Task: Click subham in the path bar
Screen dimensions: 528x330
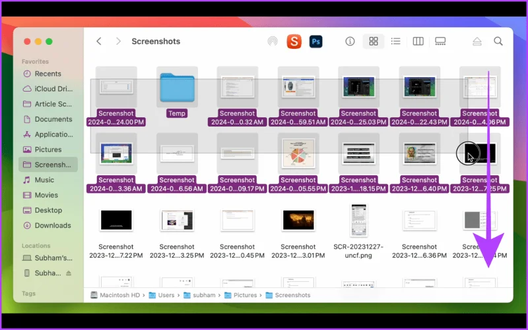Action: point(199,295)
